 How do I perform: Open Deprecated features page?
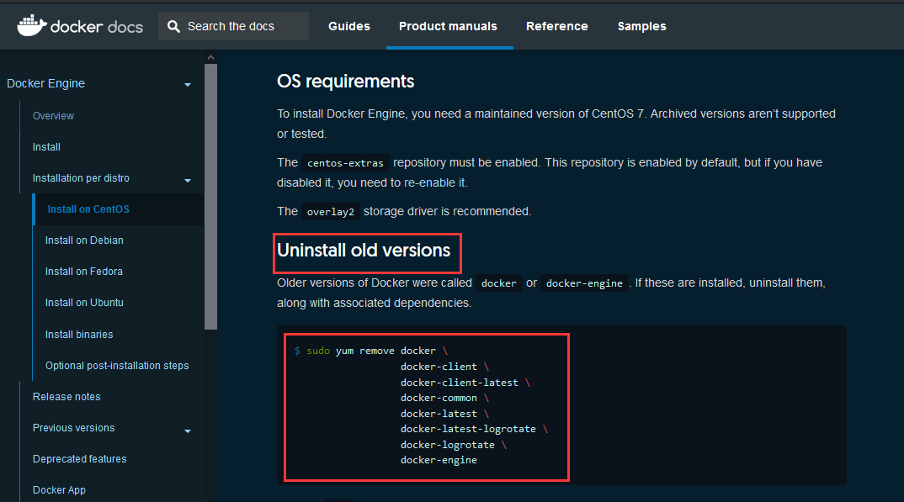(x=80, y=459)
